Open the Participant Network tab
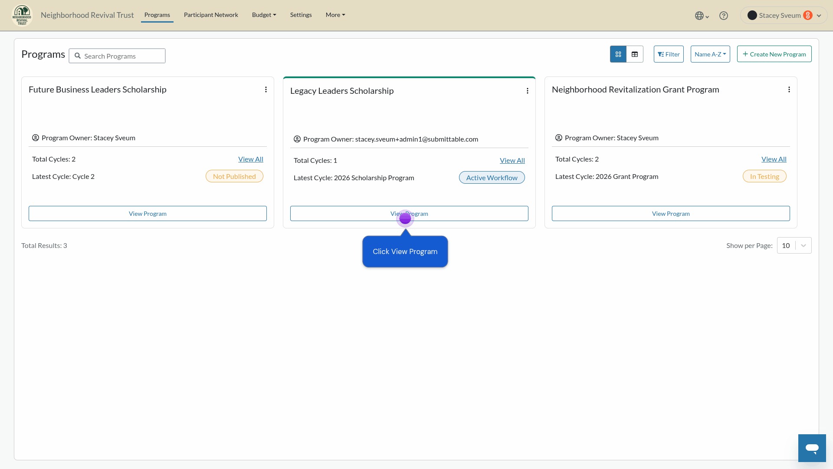This screenshot has width=833, height=469. tap(211, 15)
